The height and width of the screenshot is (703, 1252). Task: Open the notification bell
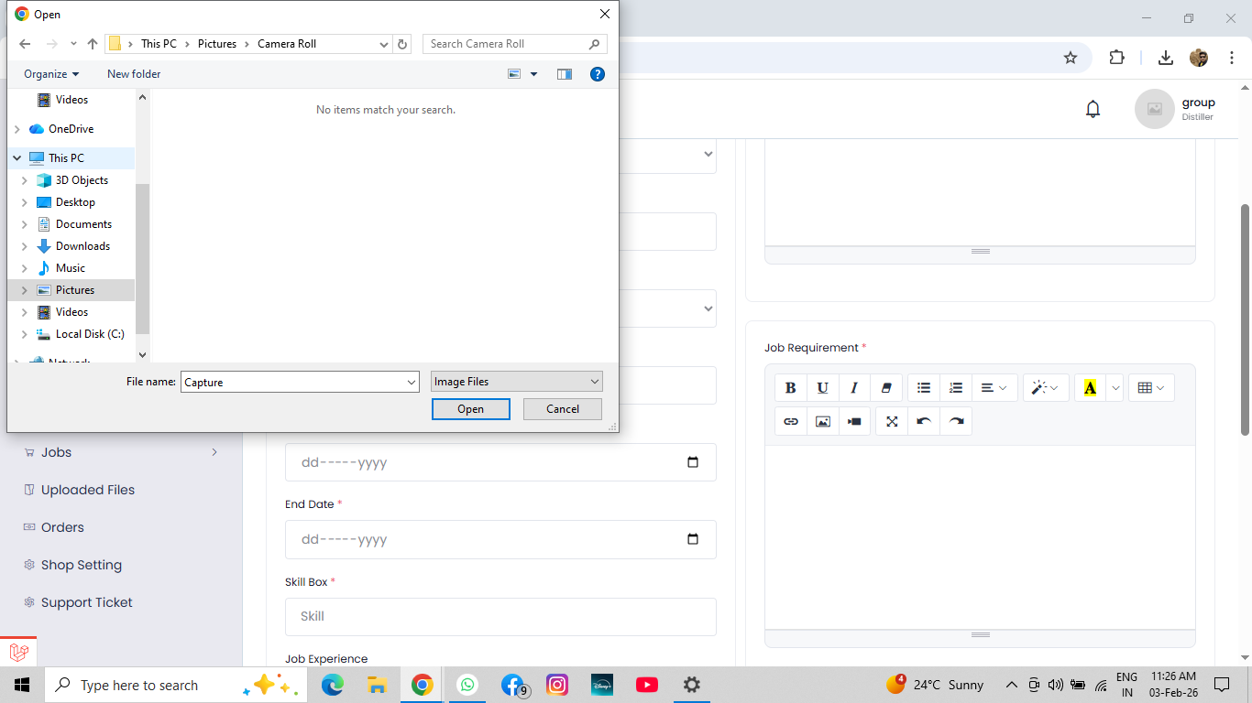point(1093,109)
